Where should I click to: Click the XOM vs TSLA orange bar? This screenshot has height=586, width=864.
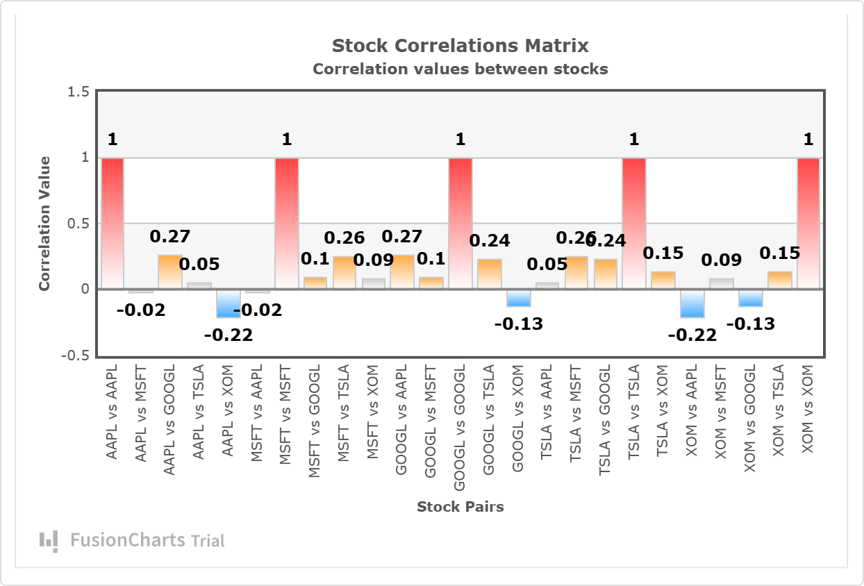coord(779,281)
